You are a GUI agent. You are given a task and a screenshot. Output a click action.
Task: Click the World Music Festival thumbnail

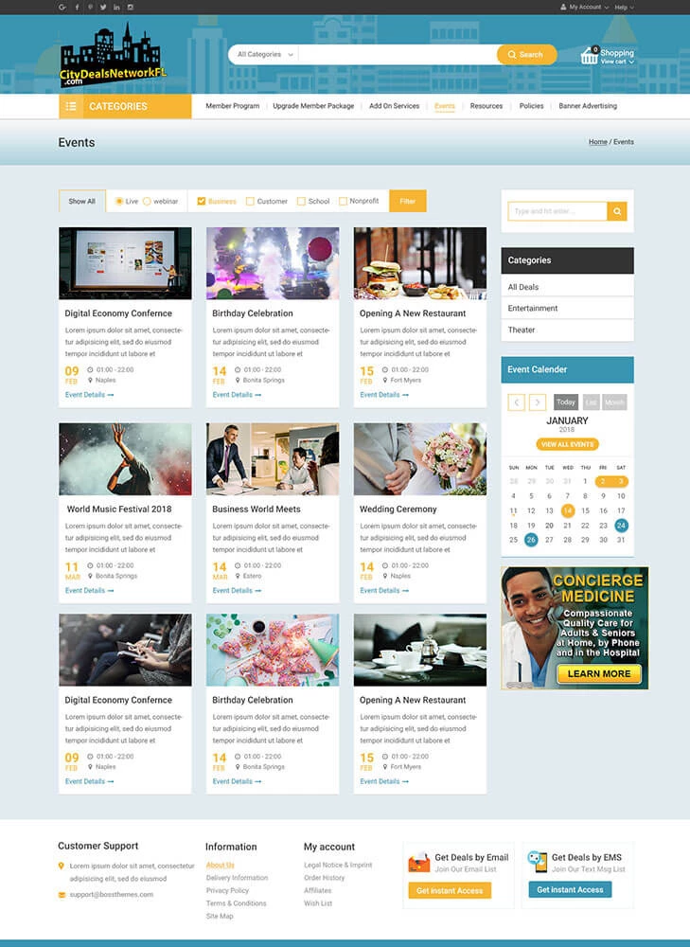tap(125, 459)
